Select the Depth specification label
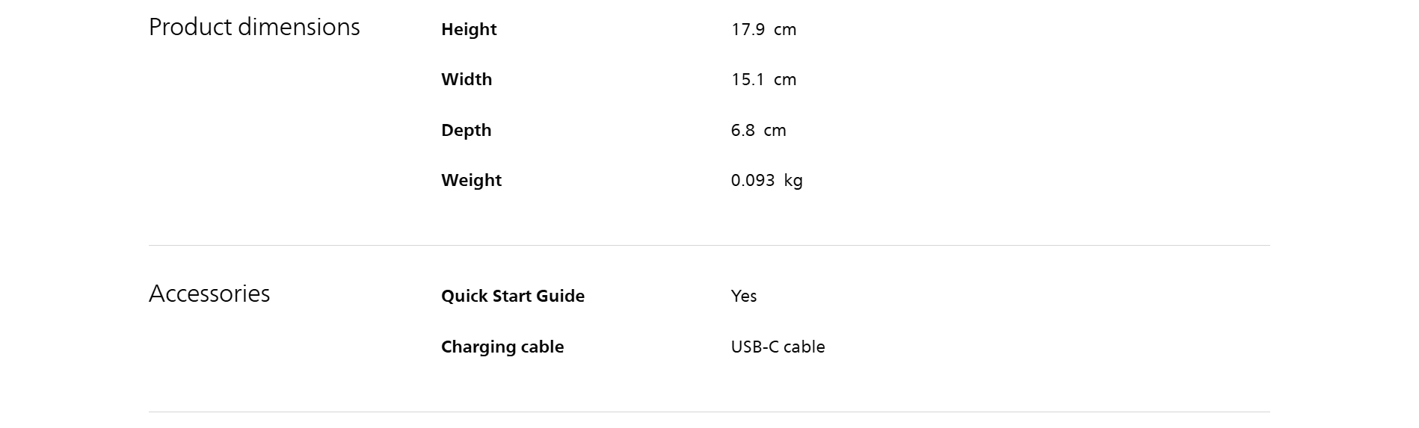1419x428 pixels. (x=466, y=131)
